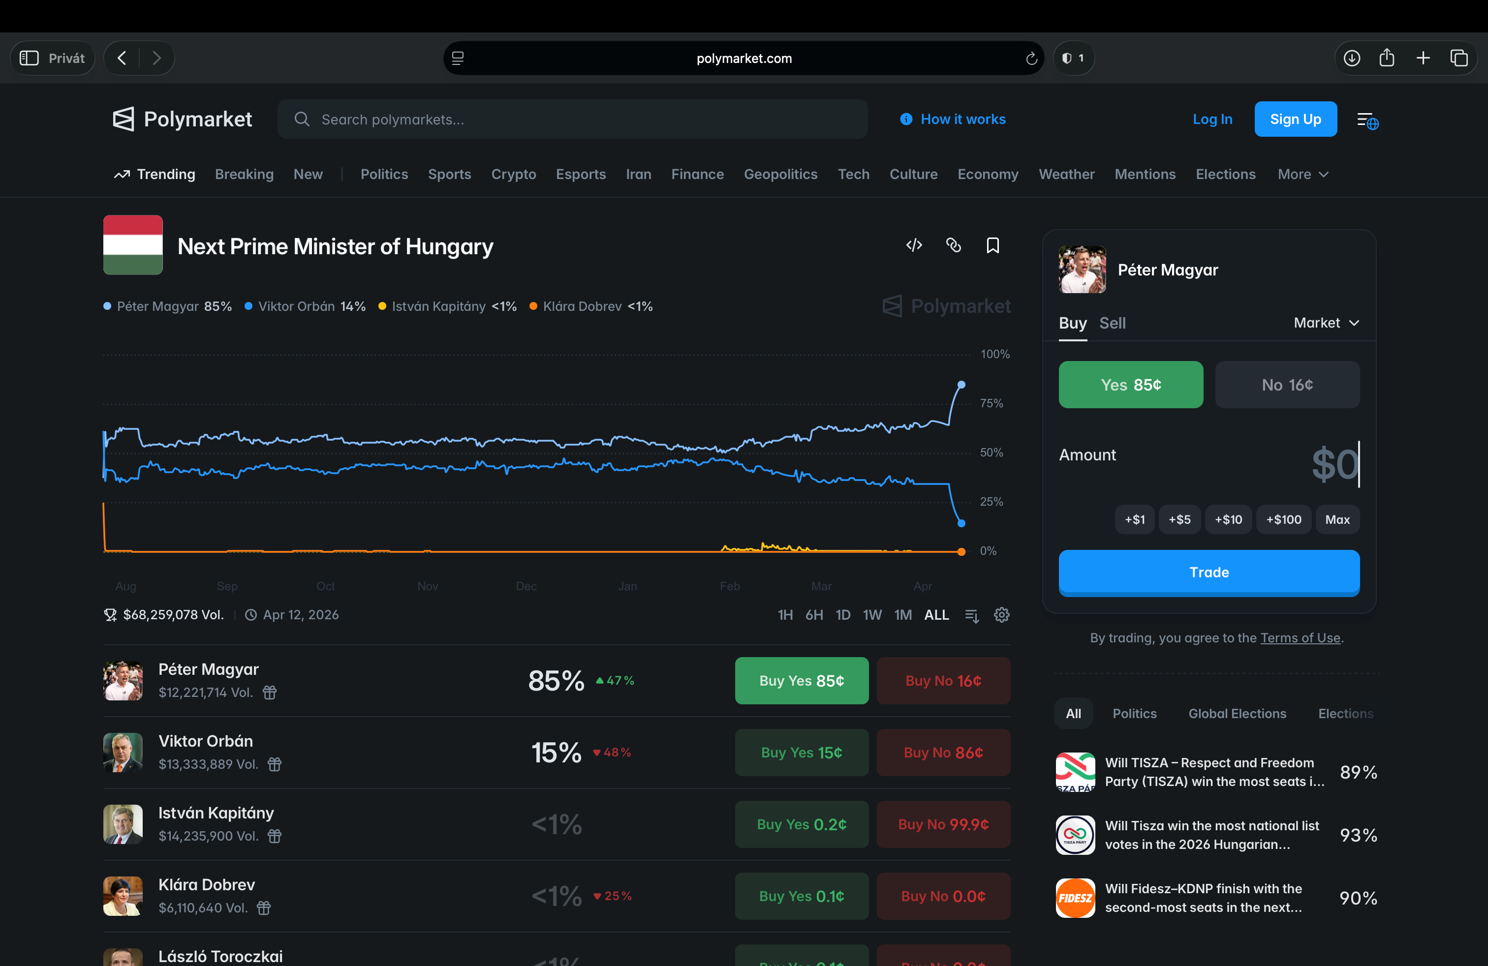Screen dimensions: 1488x966
Task: Click the gift icon next to Péter Magyar volume
Action: (x=270, y=693)
